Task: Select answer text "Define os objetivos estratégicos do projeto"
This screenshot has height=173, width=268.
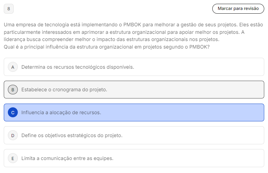Action: click(72, 135)
